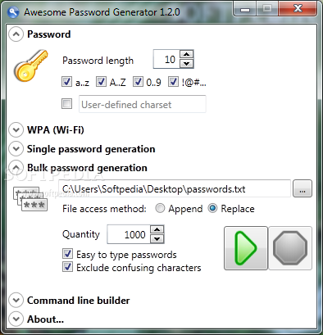Collapse the Password section chevron
This screenshot has height=335, width=323.
[16, 34]
